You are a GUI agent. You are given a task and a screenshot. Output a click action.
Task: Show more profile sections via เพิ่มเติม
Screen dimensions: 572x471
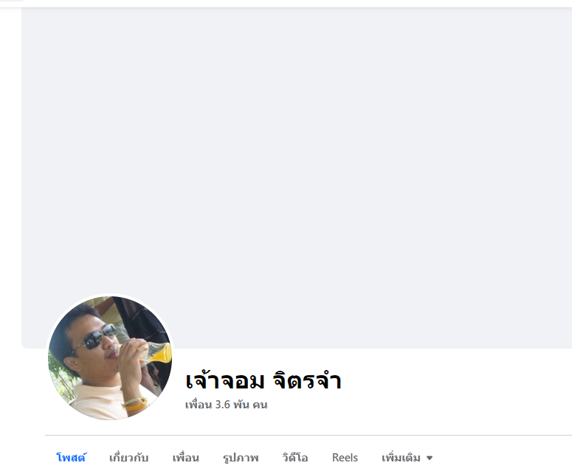[x=407, y=458]
